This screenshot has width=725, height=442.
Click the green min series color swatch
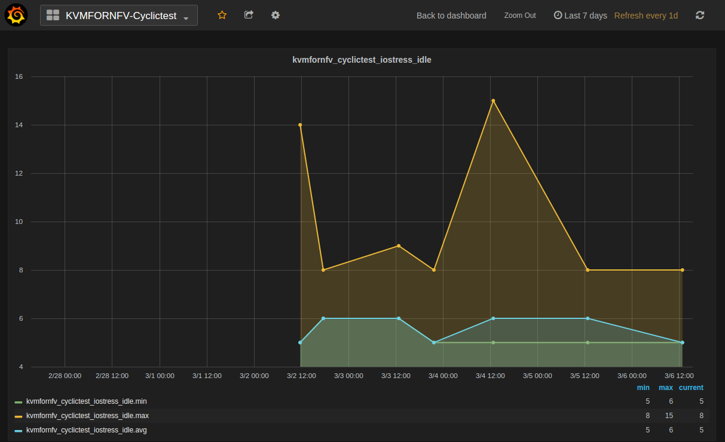click(x=19, y=402)
